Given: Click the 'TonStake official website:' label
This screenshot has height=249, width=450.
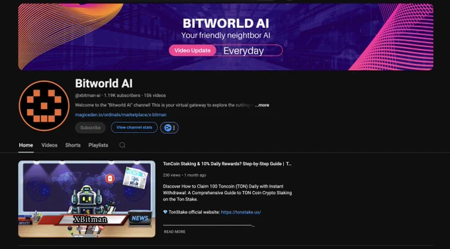Looking at the screenshot, I should [194, 212].
